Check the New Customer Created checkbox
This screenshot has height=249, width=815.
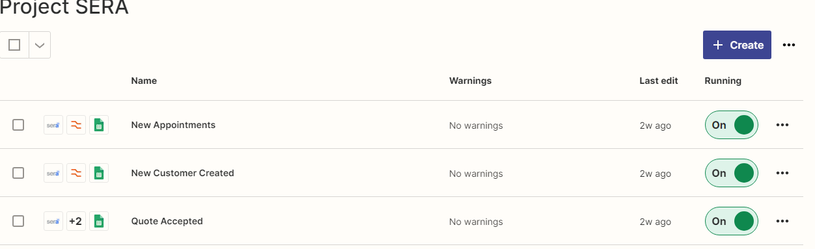18,173
